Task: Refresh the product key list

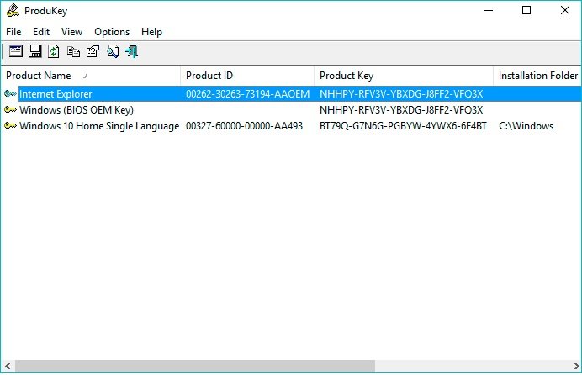Action: 54,52
